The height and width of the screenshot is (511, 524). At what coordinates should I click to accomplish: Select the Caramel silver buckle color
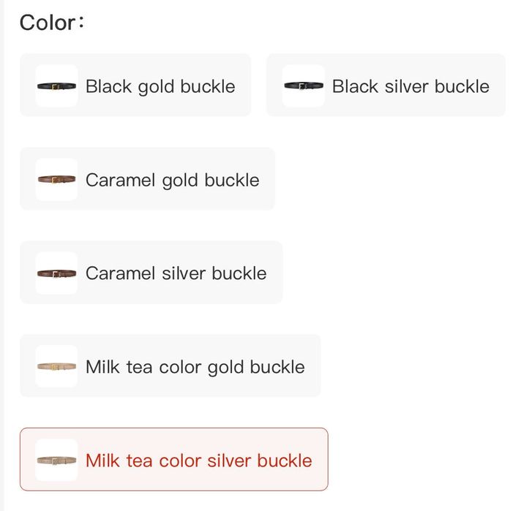151,273
